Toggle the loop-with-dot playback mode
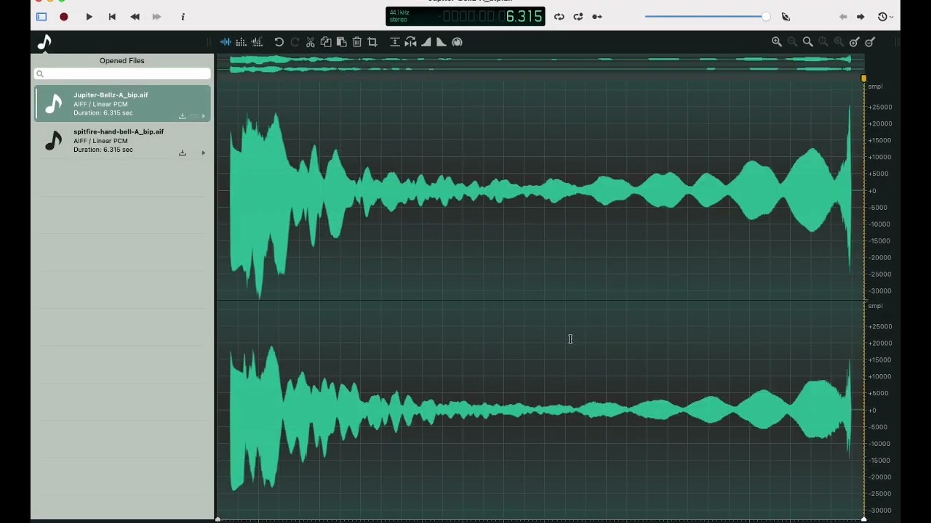The height and width of the screenshot is (523, 931). (578, 17)
